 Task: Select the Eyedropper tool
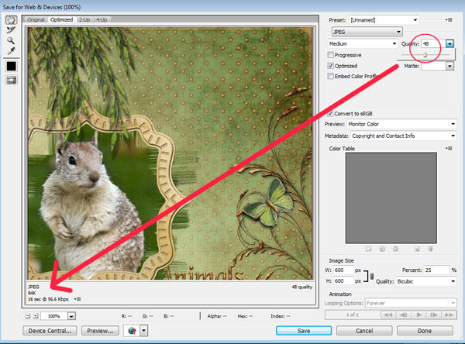11,50
